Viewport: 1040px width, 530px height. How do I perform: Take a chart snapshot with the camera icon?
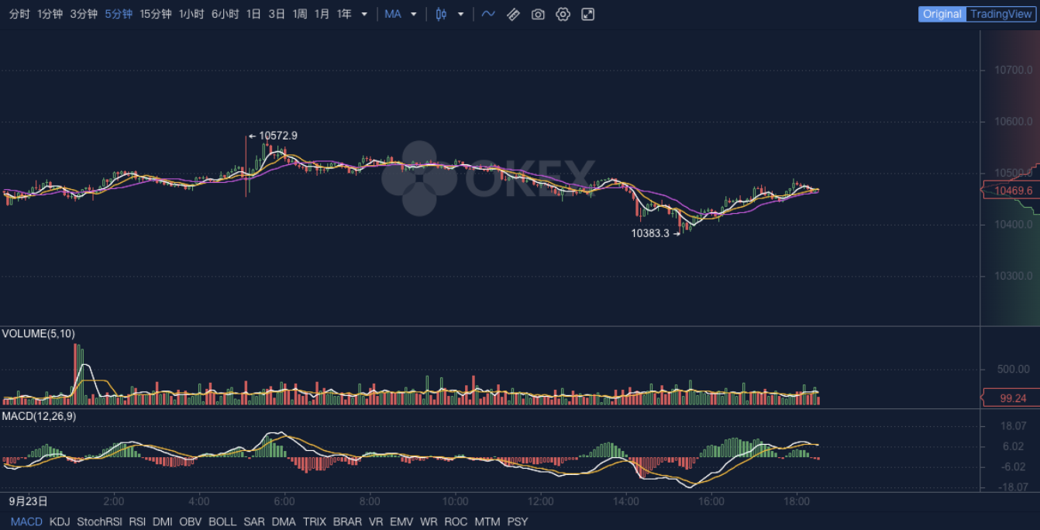[x=538, y=14]
